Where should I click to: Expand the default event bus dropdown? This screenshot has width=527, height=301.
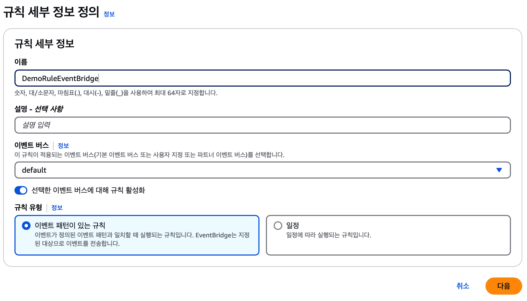(262, 170)
